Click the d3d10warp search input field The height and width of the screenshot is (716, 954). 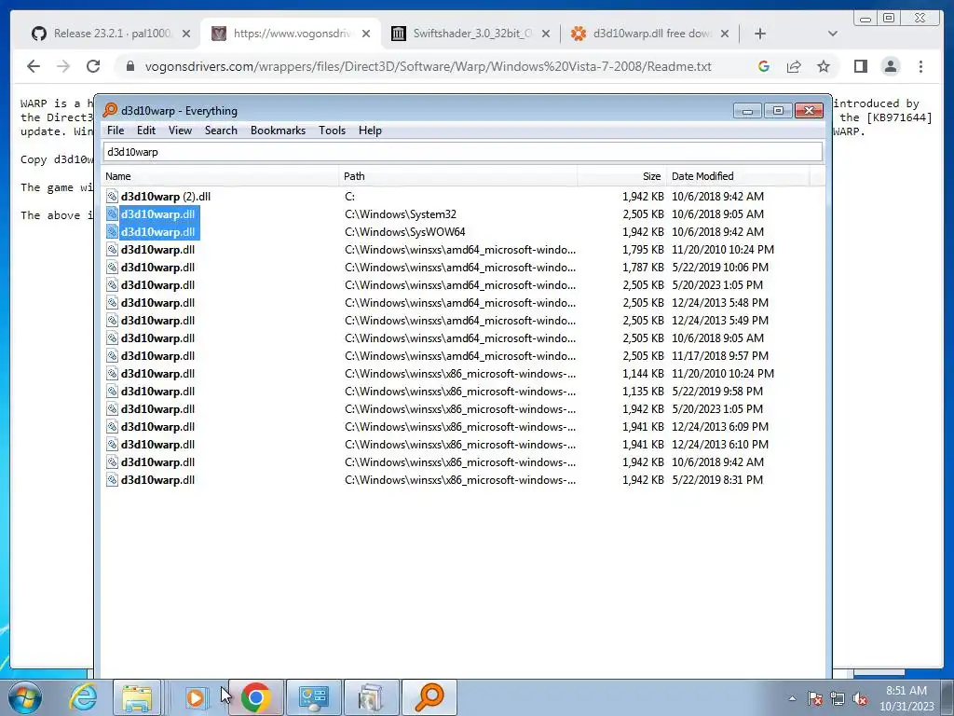point(462,152)
